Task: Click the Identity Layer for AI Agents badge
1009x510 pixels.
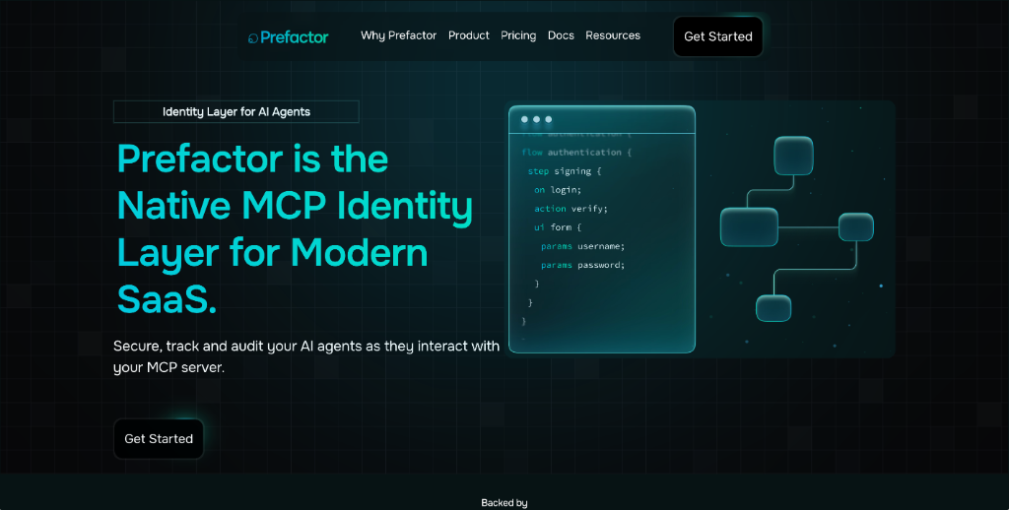Action: 236,112
